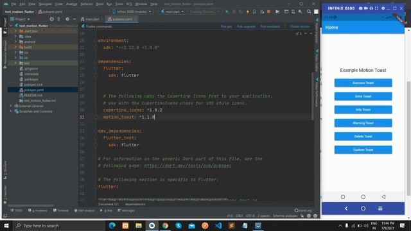Open the Refactor menu
This screenshot has height=231, width=411.
point(87,4)
